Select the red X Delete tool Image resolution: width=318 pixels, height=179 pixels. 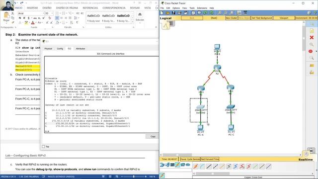(x=312, y=38)
